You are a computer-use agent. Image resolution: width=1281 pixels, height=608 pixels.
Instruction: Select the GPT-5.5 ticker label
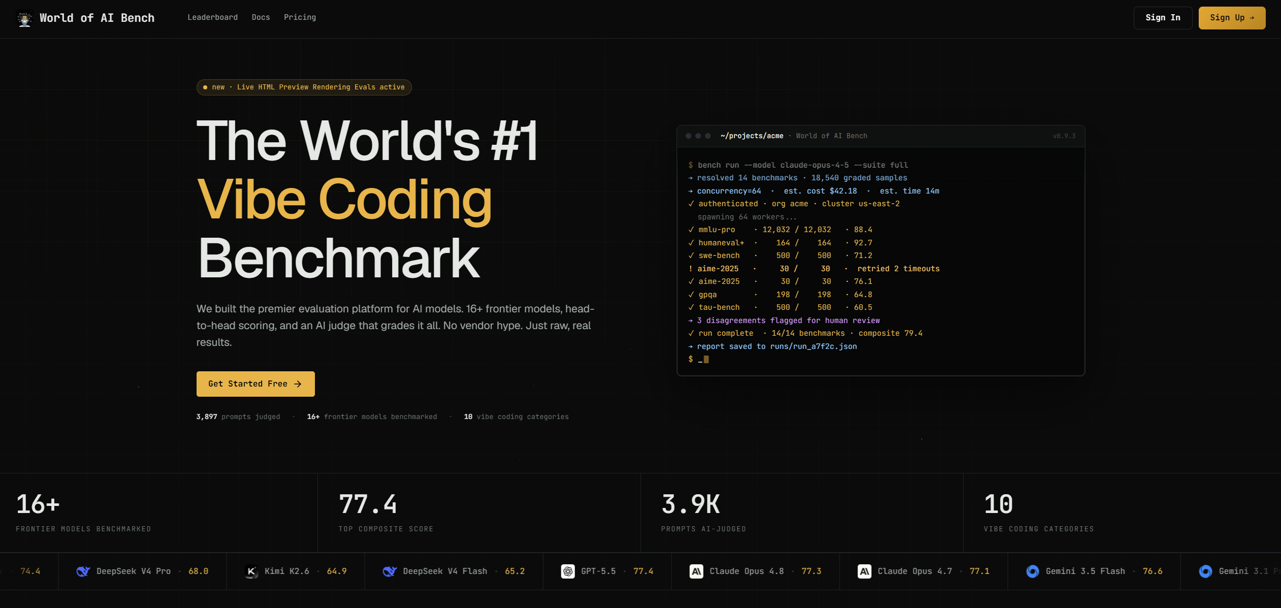[x=598, y=571]
